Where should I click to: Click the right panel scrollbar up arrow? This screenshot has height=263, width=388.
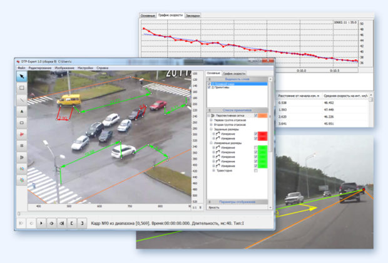tap(270, 80)
